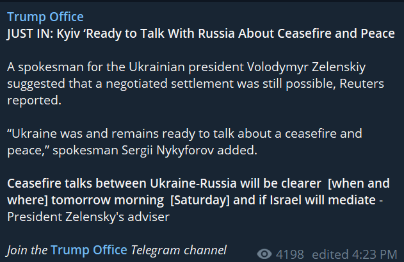
Task: Click the bold Ceasefire talks paragraph
Action: tap(192, 192)
